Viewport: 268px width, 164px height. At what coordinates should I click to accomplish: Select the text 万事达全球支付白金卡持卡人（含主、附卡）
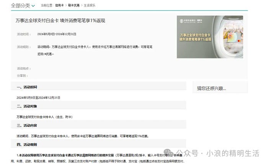click(45, 117)
